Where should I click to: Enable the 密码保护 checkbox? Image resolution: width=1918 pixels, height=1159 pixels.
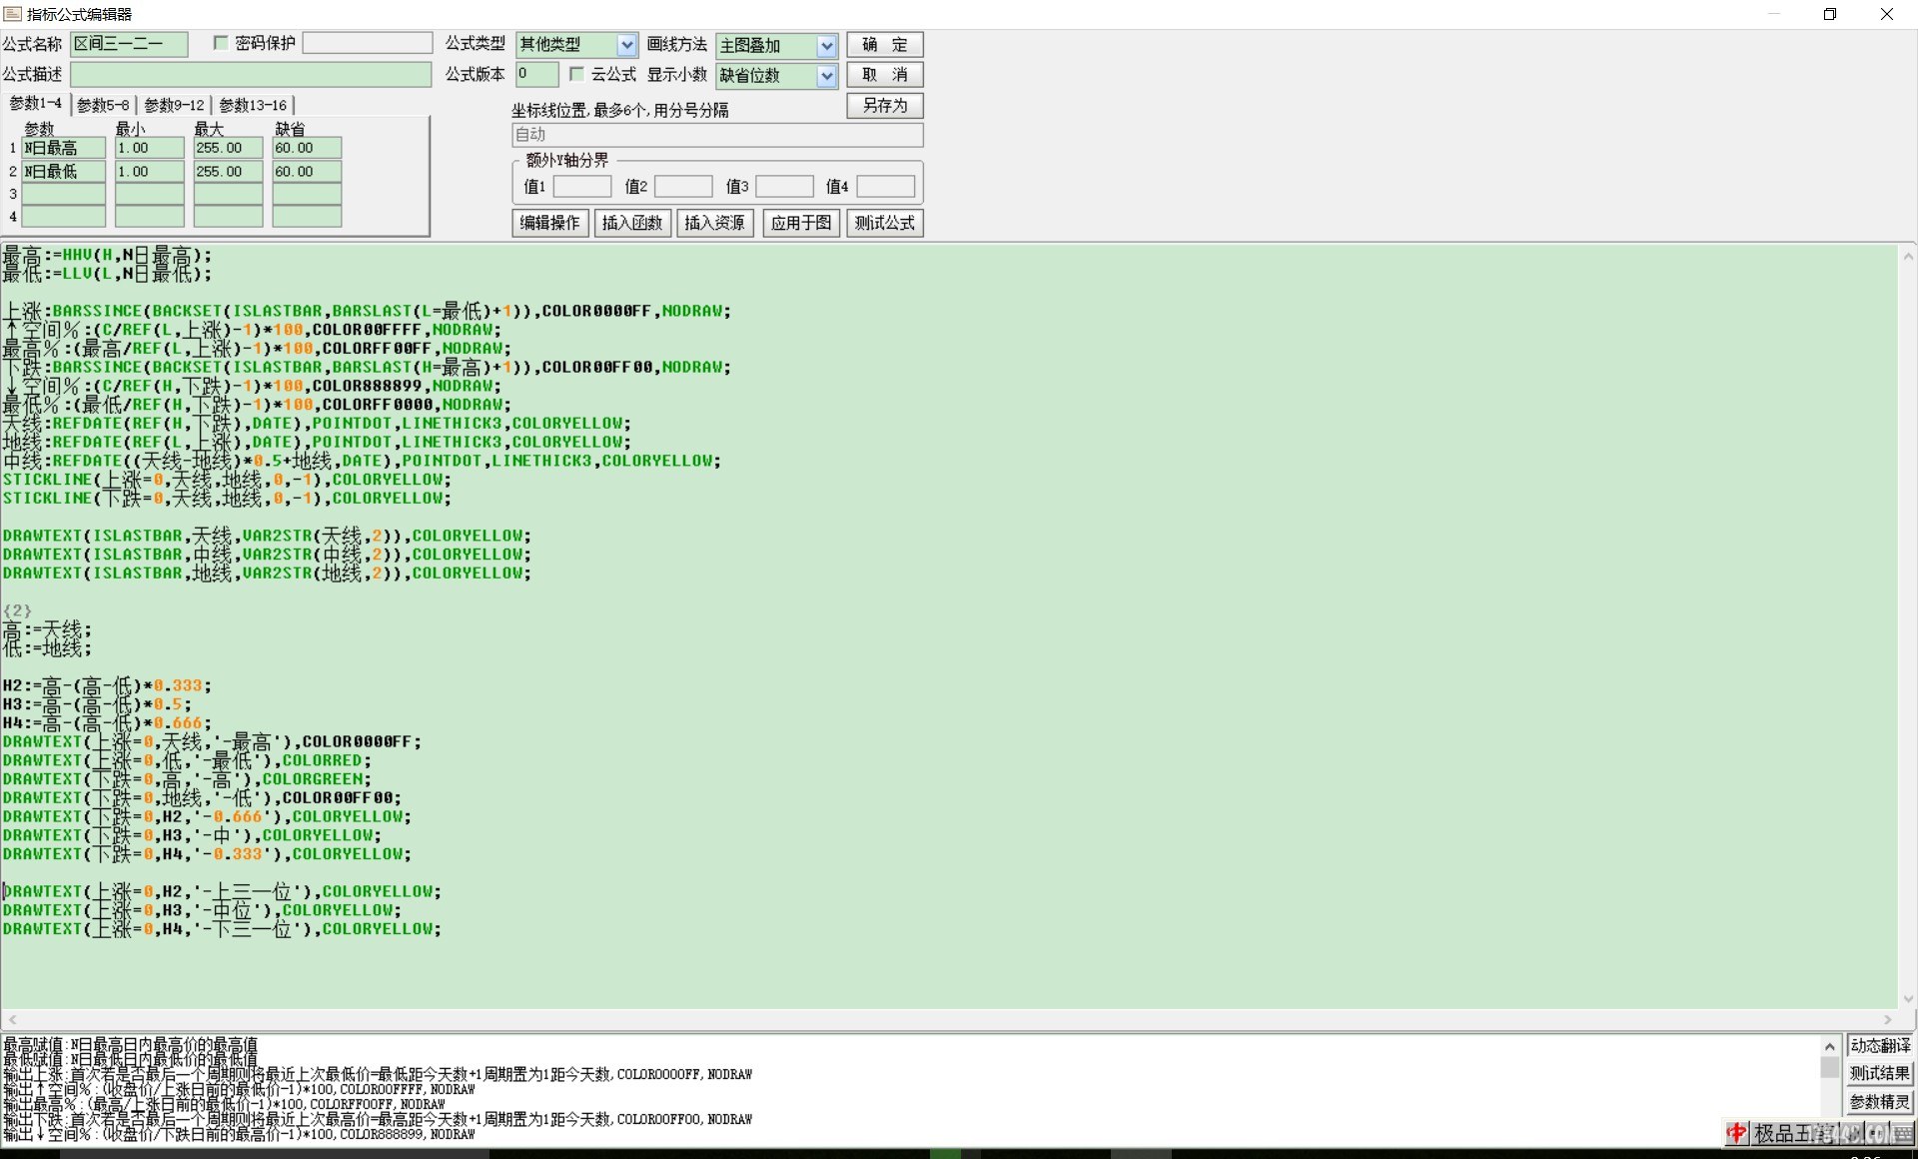(x=221, y=43)
